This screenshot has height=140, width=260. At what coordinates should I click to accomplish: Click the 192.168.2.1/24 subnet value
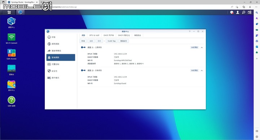point(120,77)
